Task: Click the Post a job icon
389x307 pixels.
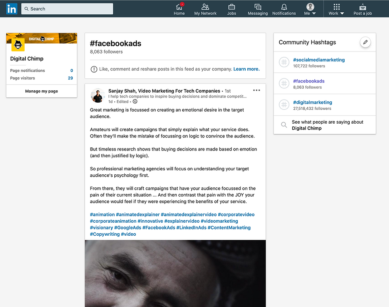Action: click(363, 7)
